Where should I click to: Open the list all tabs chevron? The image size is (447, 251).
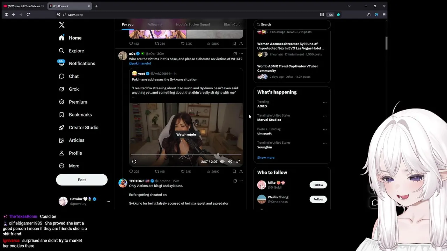coord(349,6)
